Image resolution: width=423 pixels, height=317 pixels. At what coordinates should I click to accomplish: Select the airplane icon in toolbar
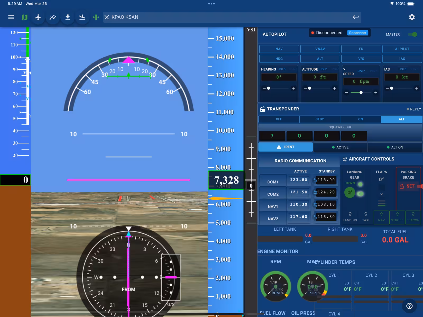click(38, 17)
